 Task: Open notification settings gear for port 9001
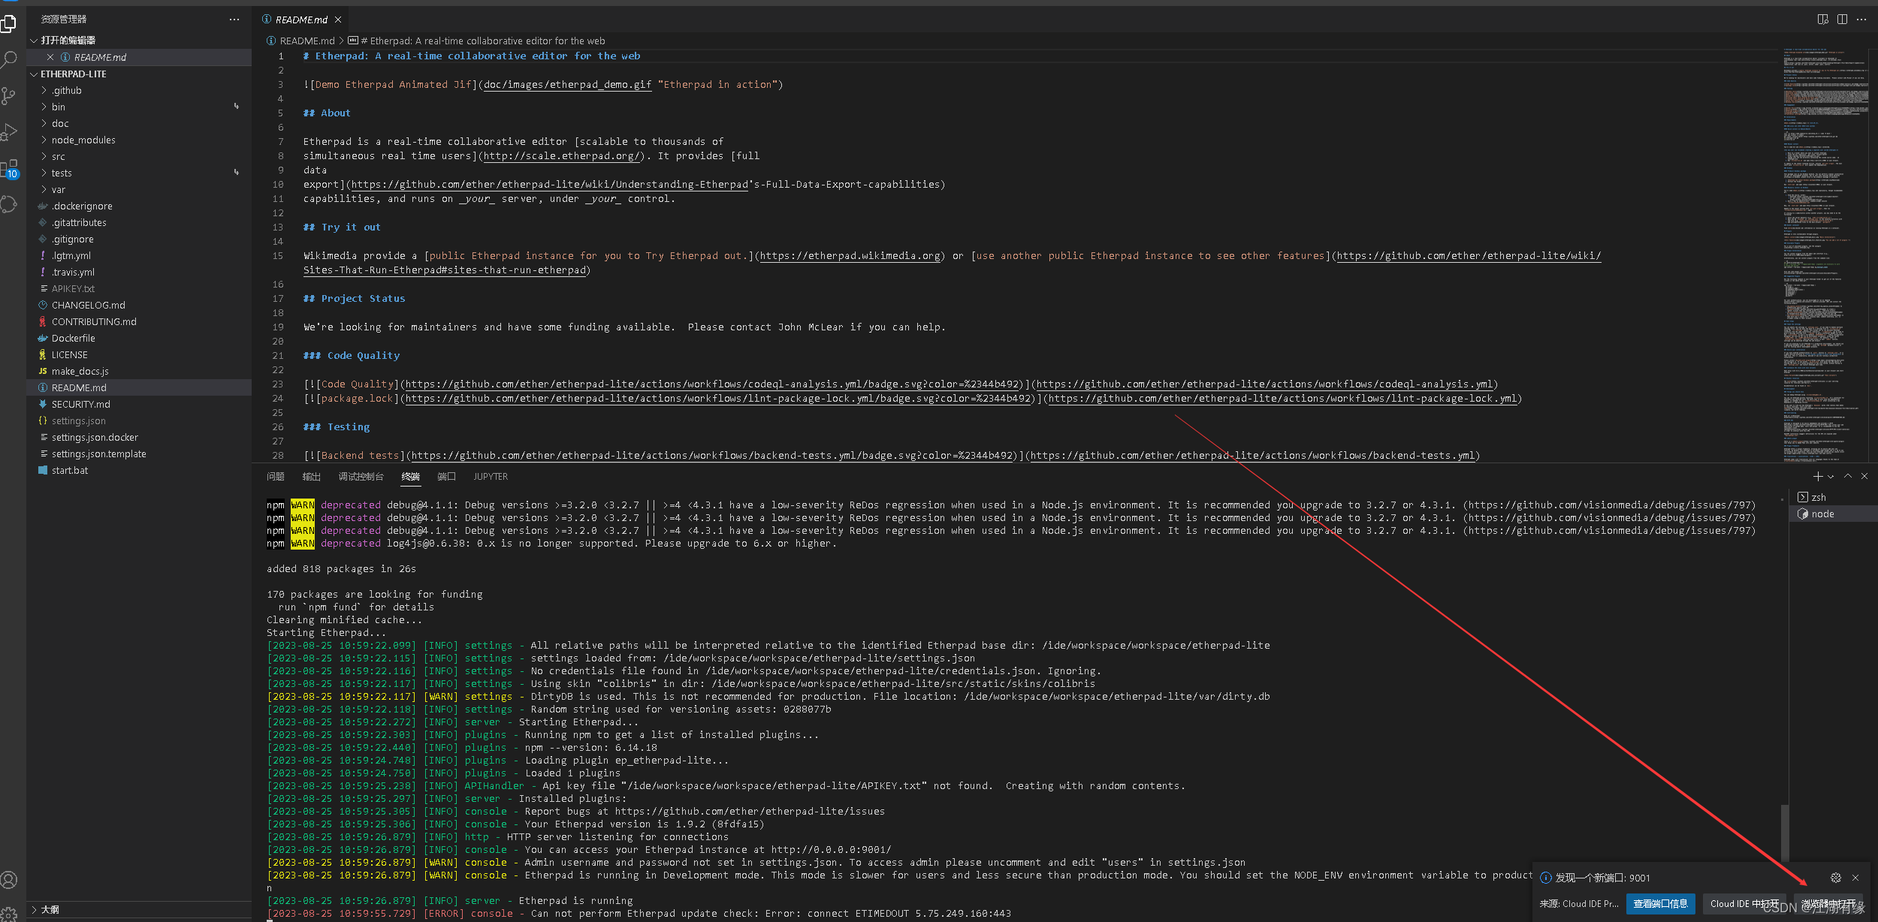pos(1836,878)
